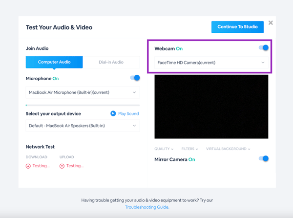Click the download arrow icon under DOWNLOAD

point(28,166)
